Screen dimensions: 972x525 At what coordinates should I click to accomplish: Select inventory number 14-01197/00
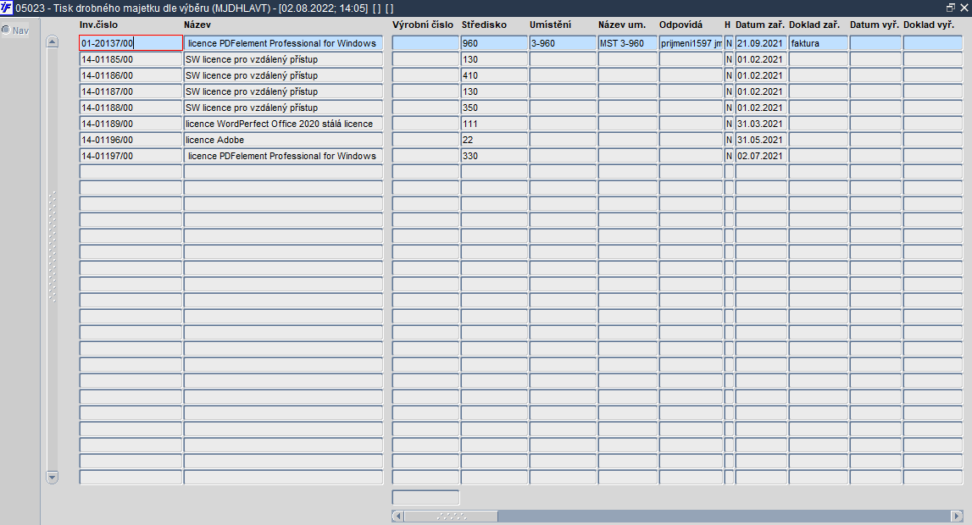131,156
